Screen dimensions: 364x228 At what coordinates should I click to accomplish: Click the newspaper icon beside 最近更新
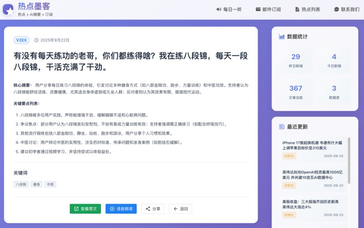coord(282,127)
